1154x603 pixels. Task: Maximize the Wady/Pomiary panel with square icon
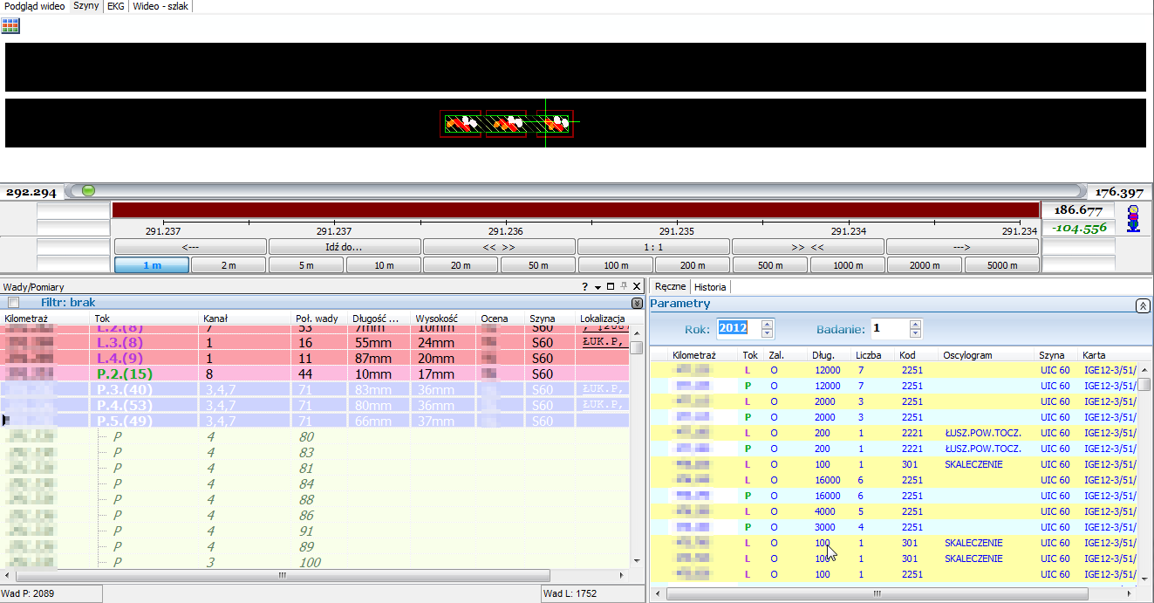pyautogui.click(x=611, y=286)
